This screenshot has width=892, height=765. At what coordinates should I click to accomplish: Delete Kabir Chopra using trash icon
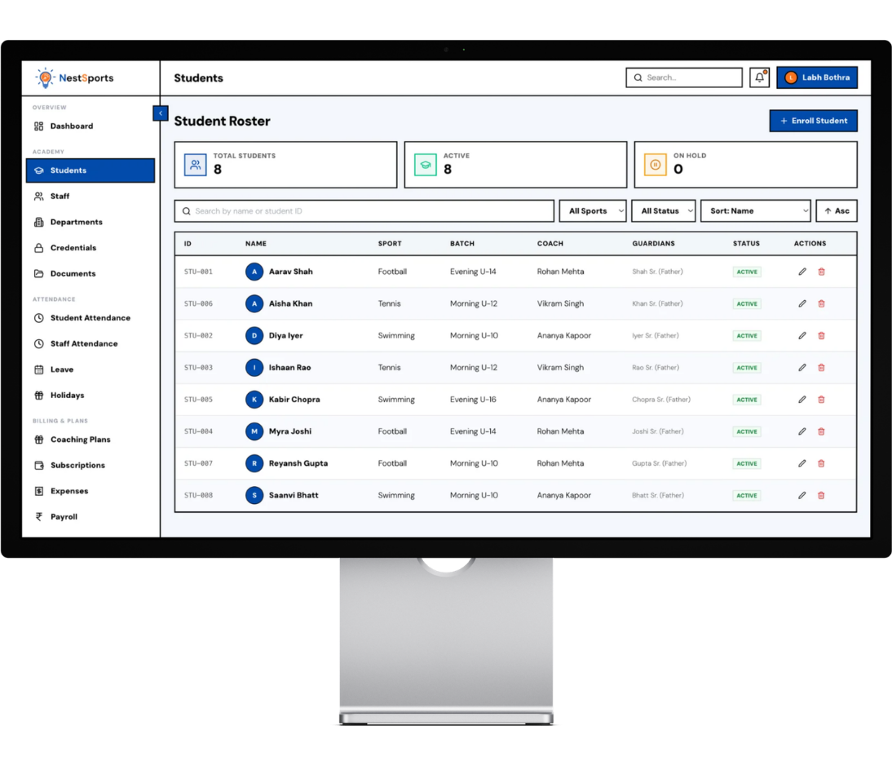(821, 399)
